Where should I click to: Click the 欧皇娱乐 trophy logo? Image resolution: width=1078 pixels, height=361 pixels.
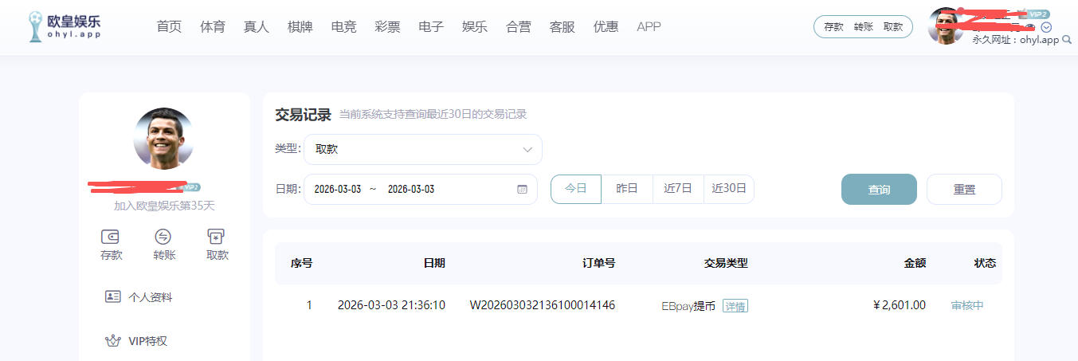pos(36,26)
